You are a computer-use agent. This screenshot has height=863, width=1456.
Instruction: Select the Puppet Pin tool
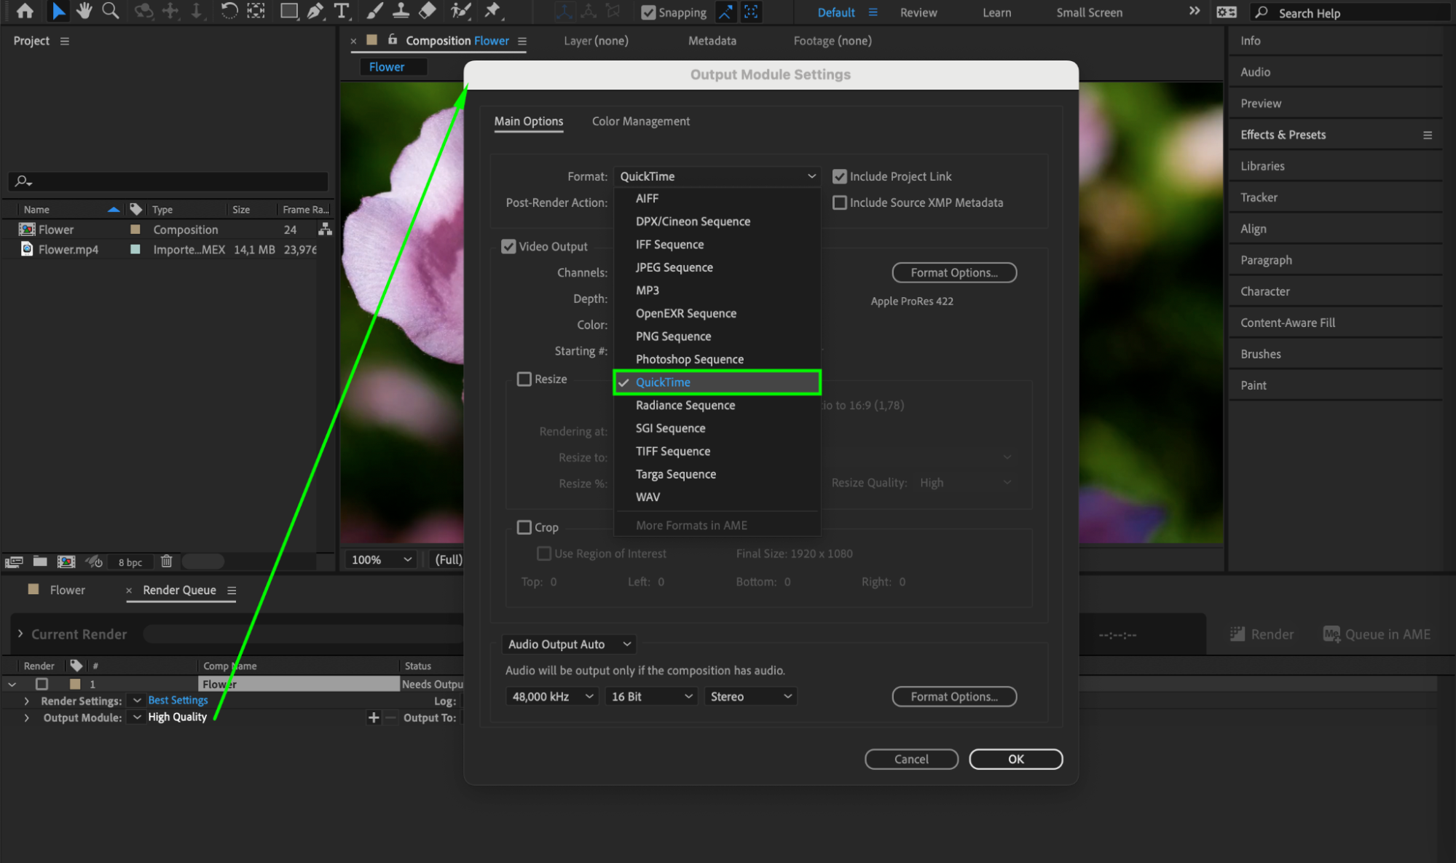493,11
